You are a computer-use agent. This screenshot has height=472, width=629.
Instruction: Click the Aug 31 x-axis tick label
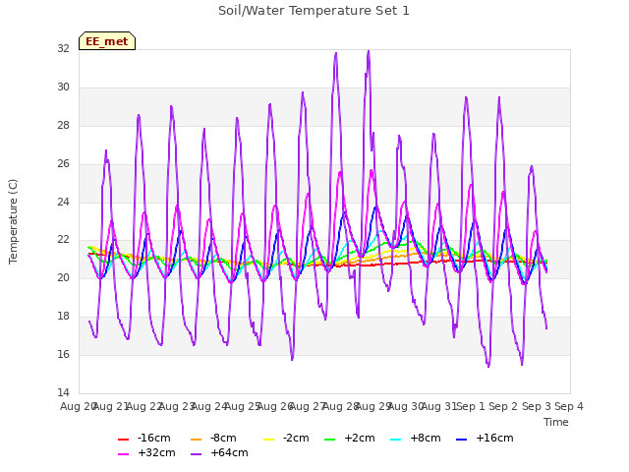click(x=439, y=406)
